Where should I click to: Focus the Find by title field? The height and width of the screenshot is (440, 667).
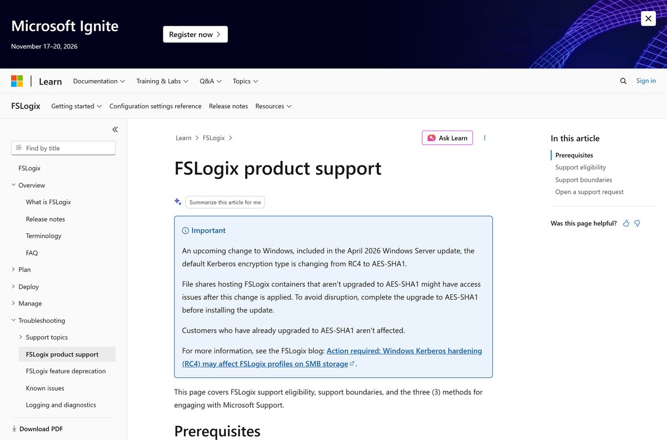click(x=63, y=148)
